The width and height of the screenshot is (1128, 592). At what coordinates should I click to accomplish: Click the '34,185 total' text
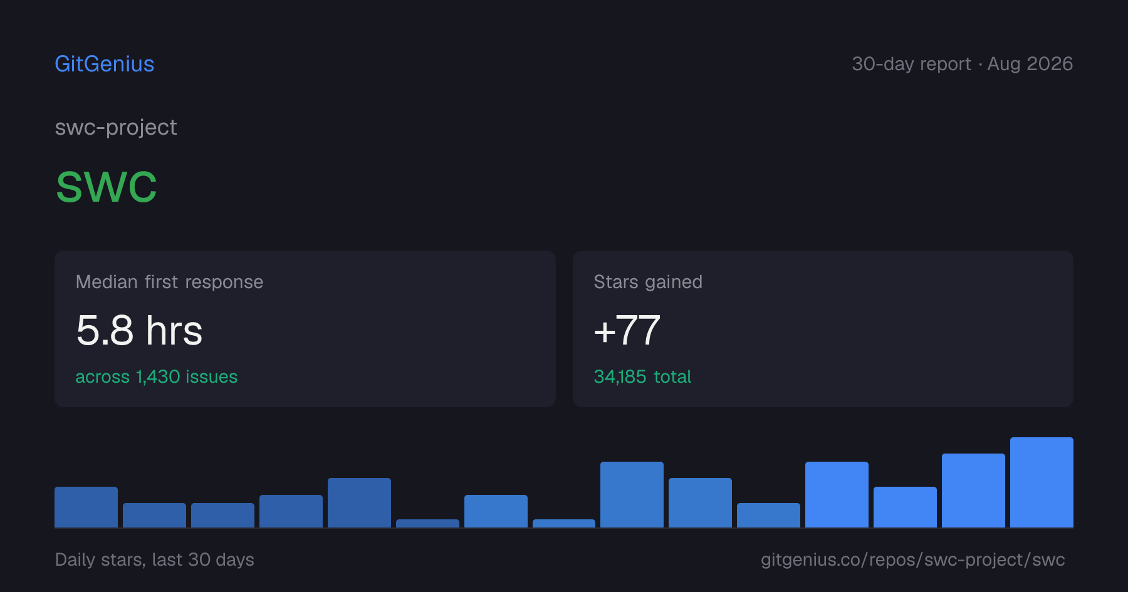point(642,376)
